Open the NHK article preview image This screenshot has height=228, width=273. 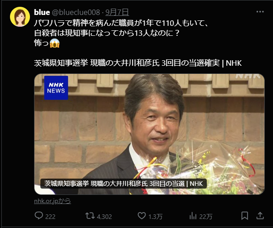(x=150, y=127)
